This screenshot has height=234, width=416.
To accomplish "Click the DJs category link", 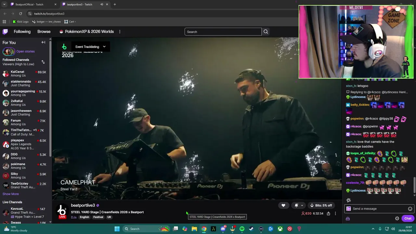I will pos(74,217).
